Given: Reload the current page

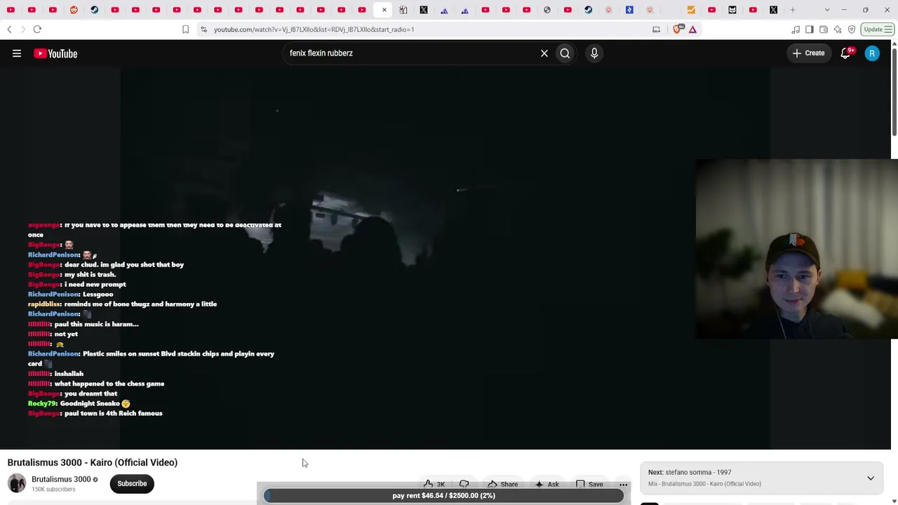Looking at the screenshot, I should point(37,29).
